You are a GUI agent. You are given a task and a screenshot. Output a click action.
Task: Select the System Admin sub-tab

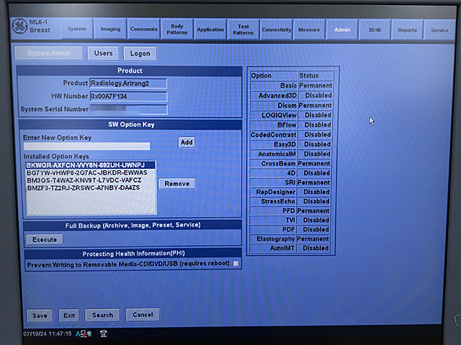(49, 53)
